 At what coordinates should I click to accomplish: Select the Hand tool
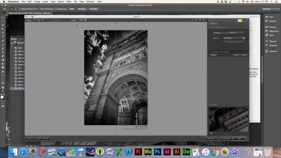click(x=3, y=87)
